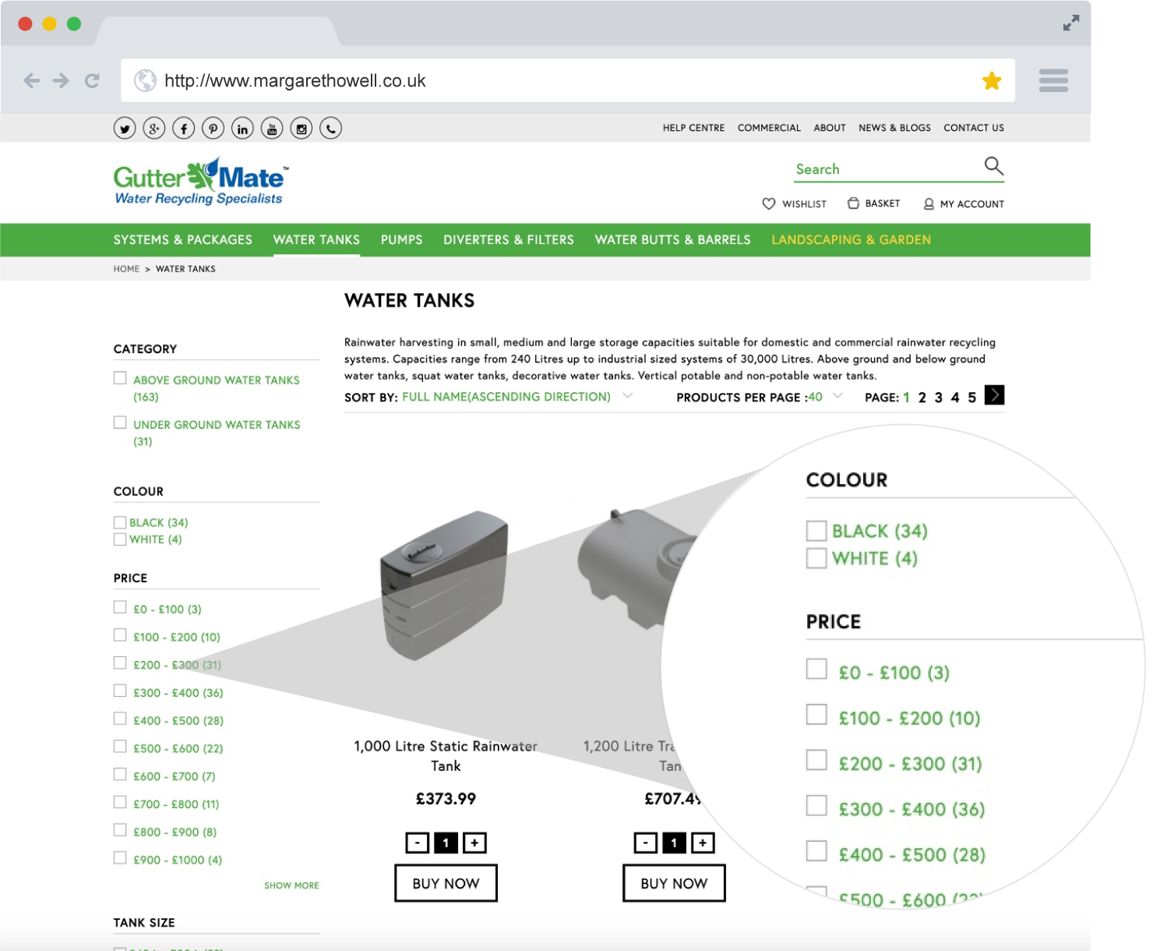
Task: Open the Pumps menu item
Action: point(401,240)
